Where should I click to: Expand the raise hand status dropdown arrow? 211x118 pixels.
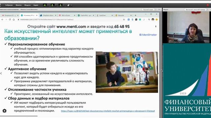pyautogui.click(x=71, y=5)
